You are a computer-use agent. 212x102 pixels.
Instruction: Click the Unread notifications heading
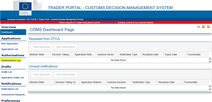click(43, 66)
